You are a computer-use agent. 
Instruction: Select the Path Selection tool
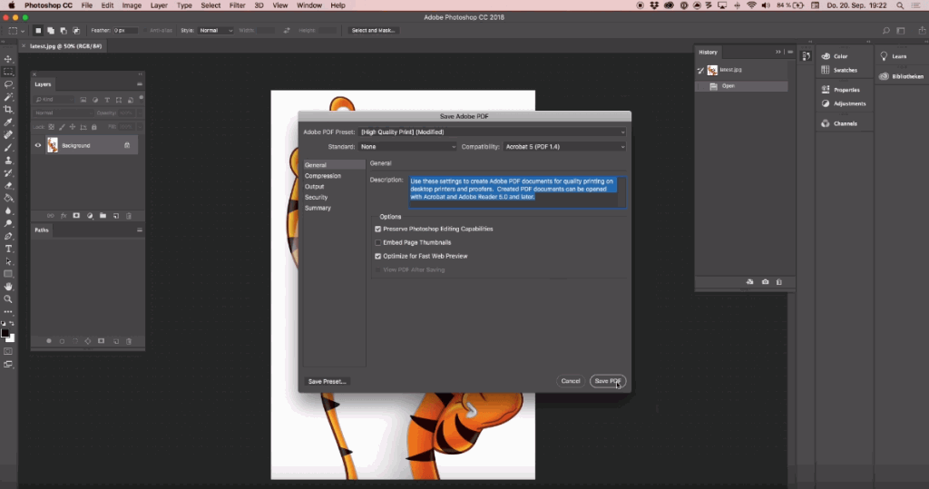(8, 261)
